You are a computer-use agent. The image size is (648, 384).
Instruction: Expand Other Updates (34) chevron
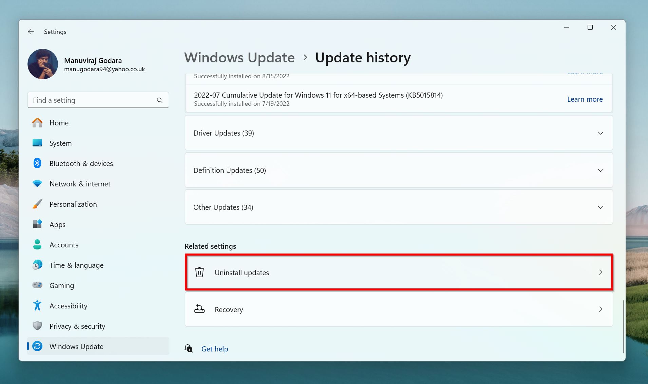click(x=601, y=207)
